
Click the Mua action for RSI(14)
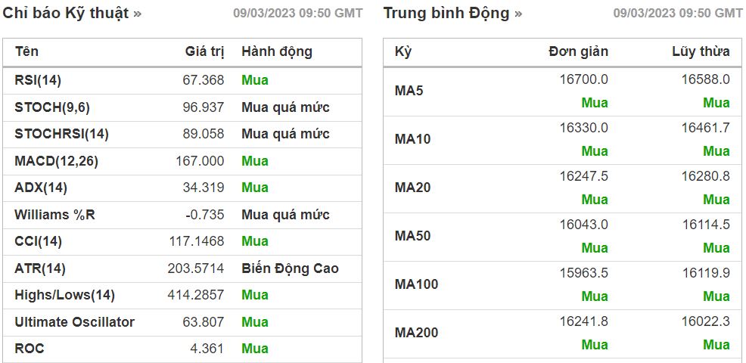click(255, 80)
